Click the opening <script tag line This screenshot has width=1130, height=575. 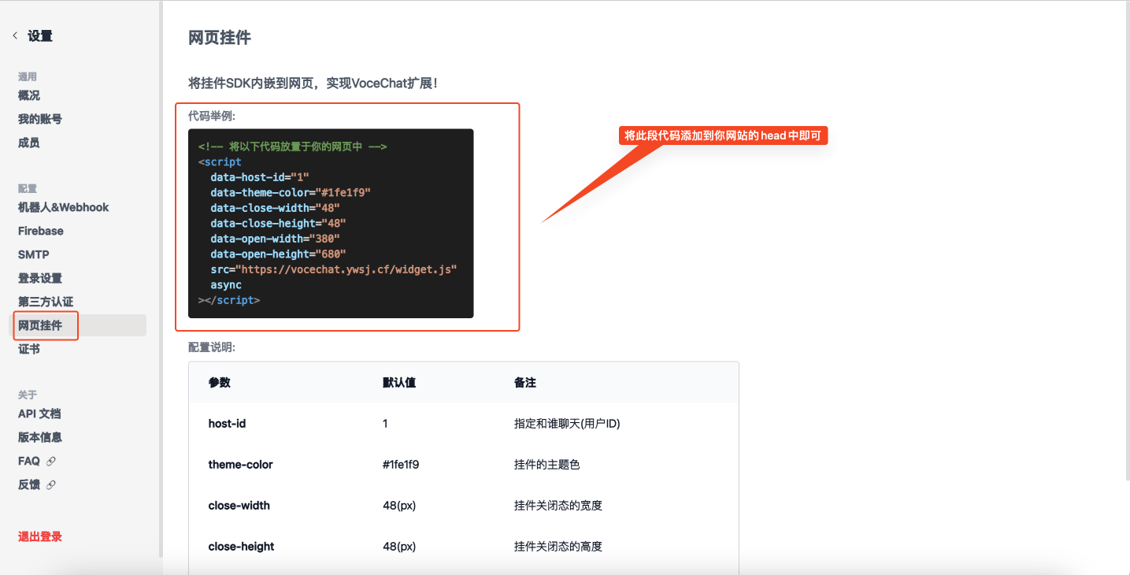click(220, 161)
